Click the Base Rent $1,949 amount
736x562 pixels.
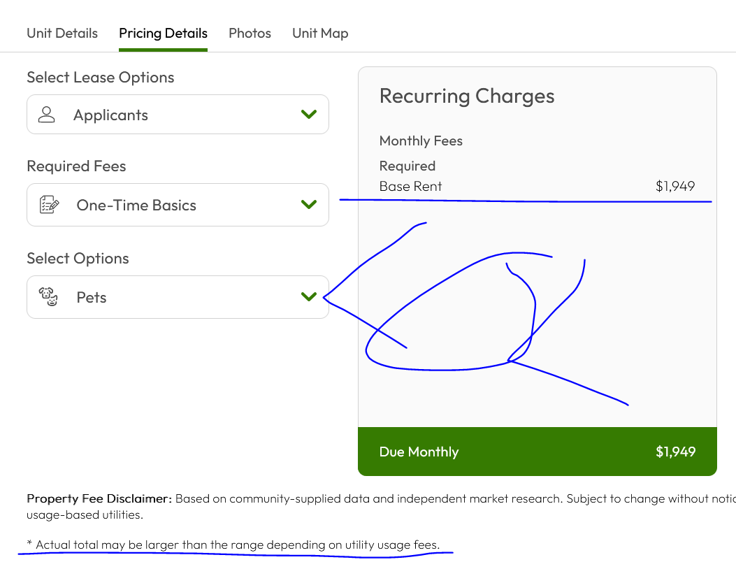[x=675, y=187]
